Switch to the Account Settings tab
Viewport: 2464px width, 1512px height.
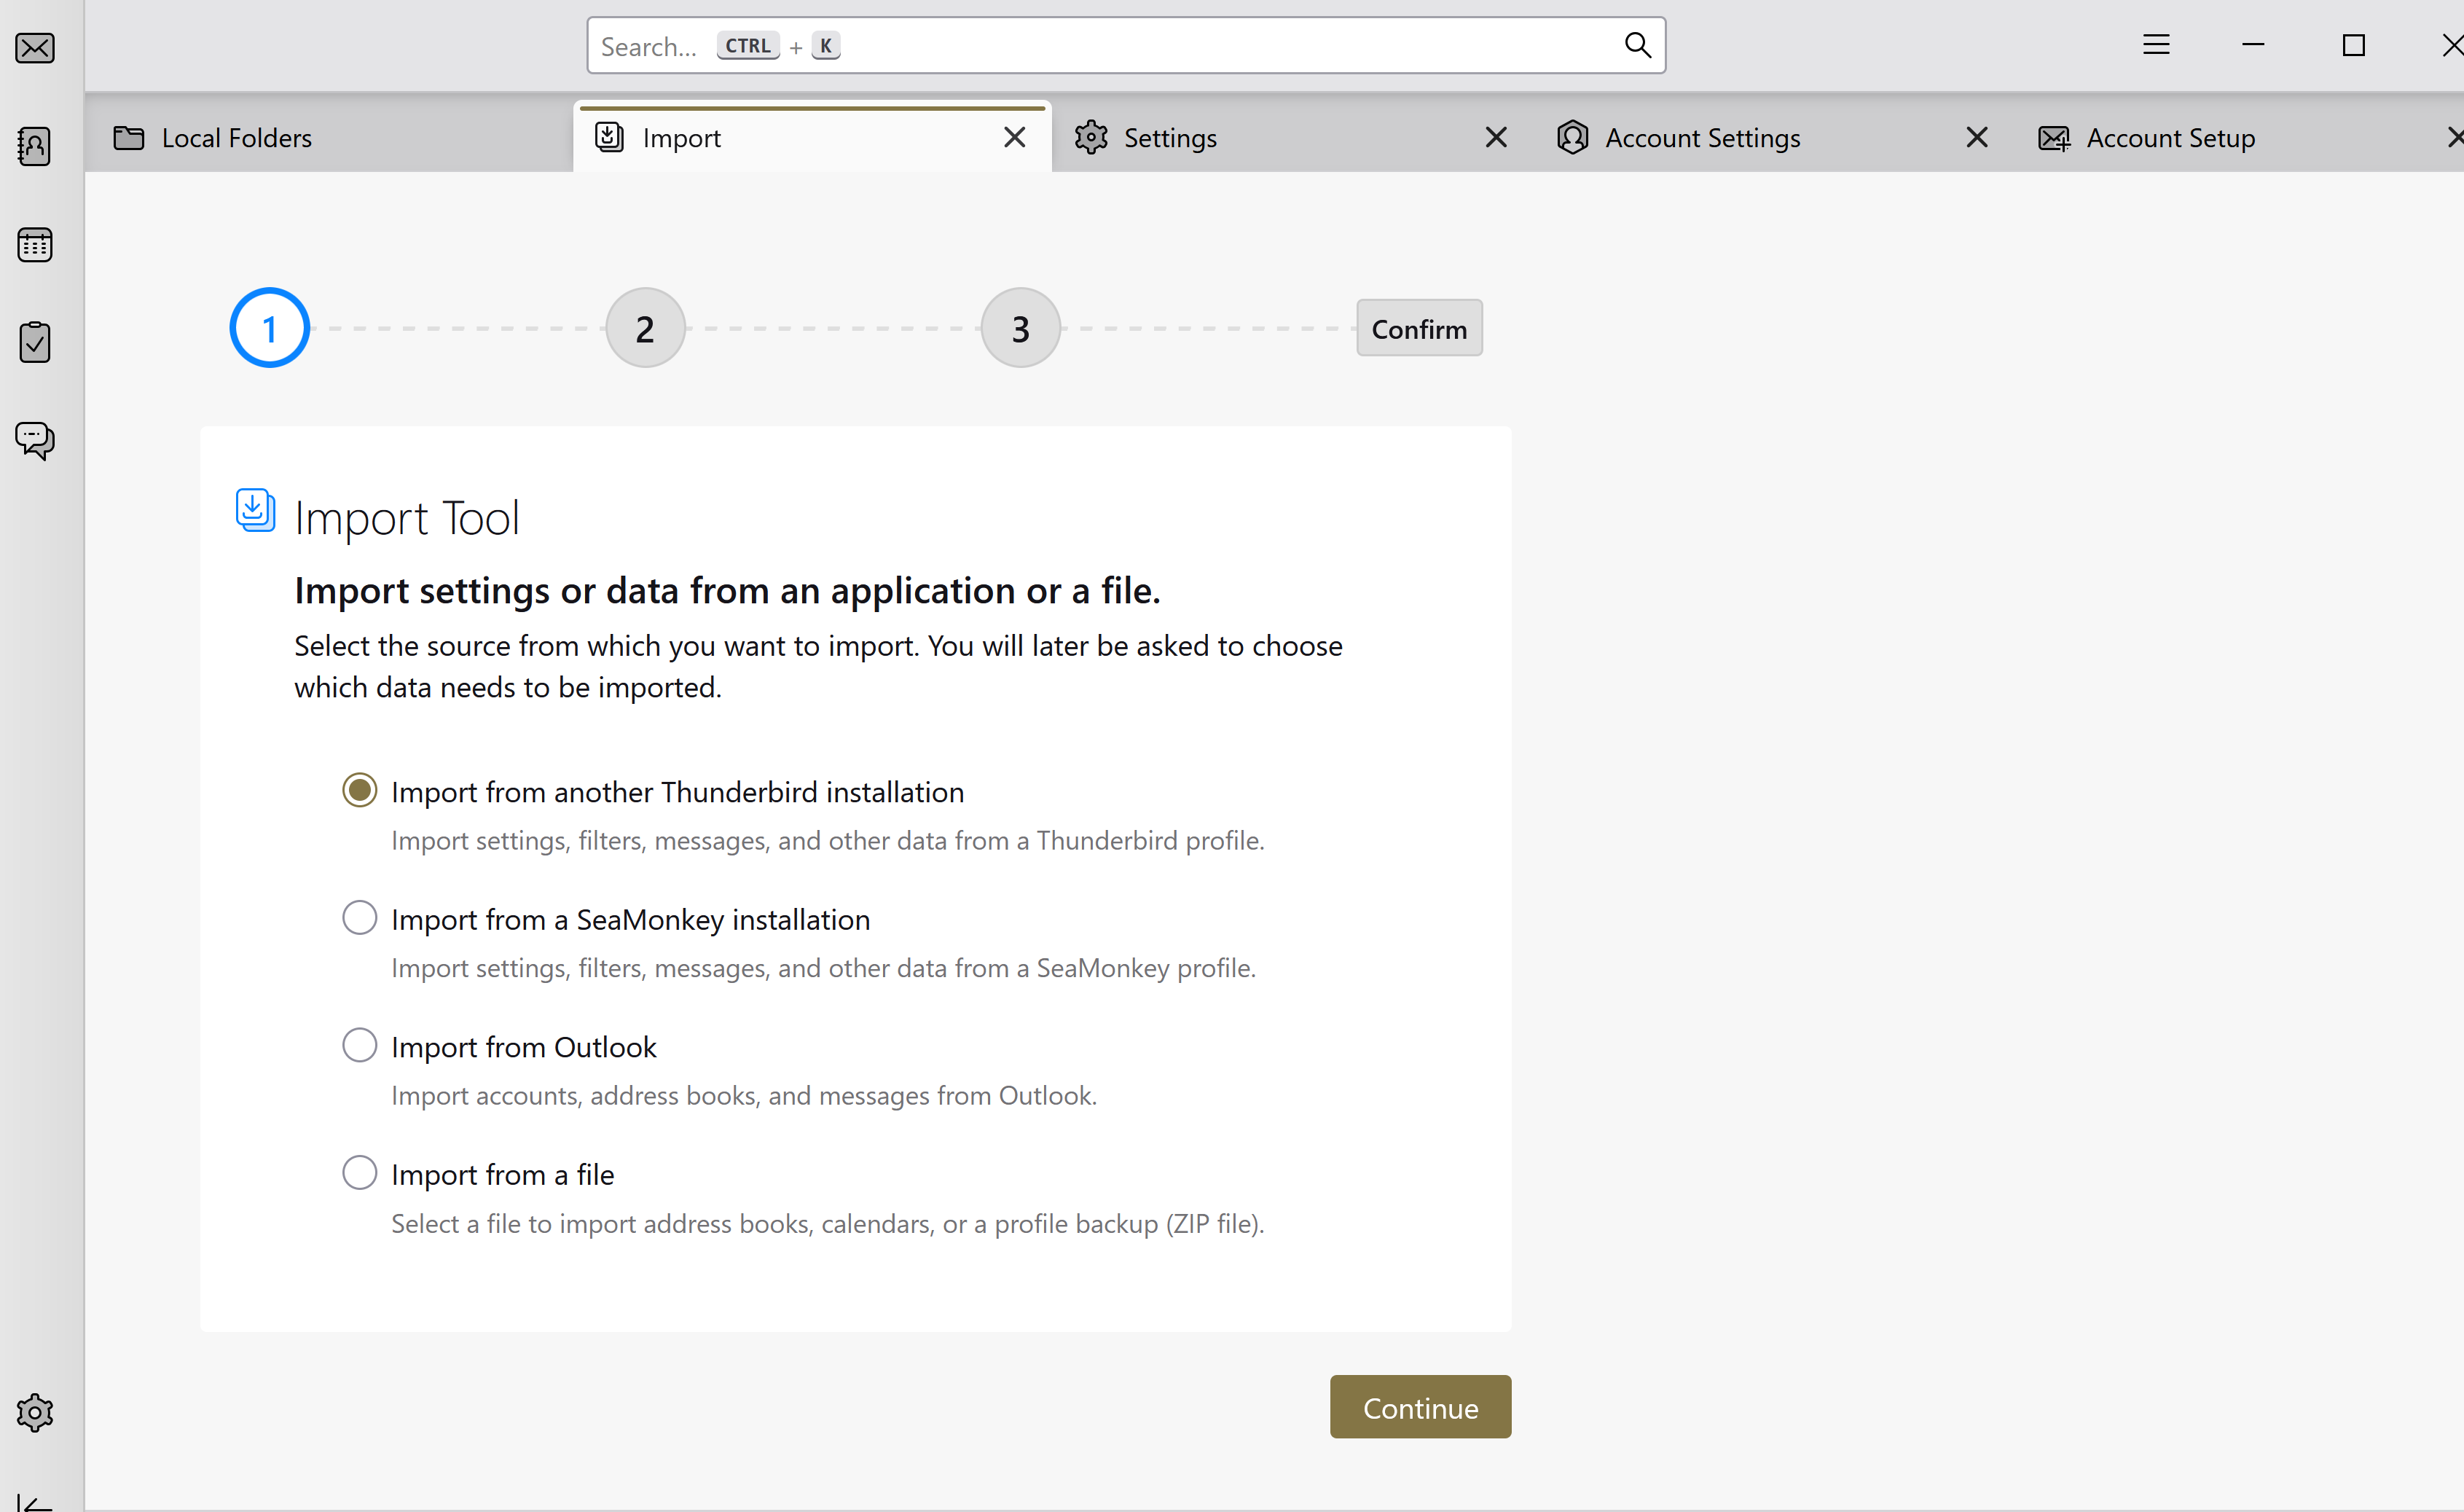pyautogui.click(x=1773, y=137)
